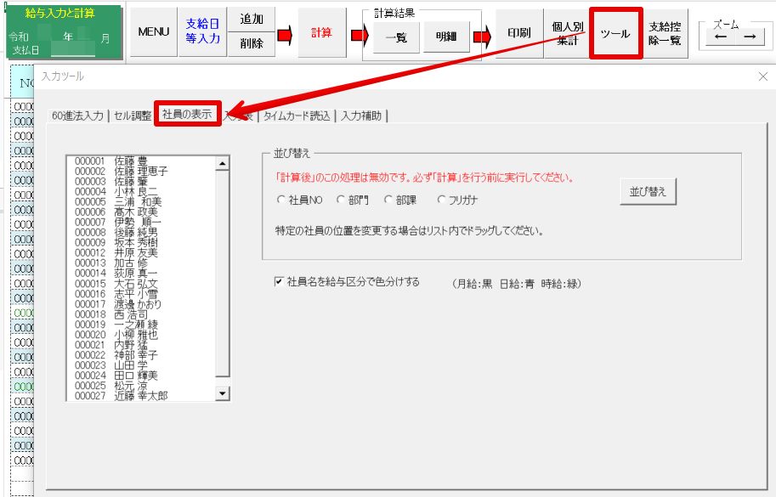Switch to the タイムカード読込 tab
The height and width of the screenshot is (497, 776).
296,116
